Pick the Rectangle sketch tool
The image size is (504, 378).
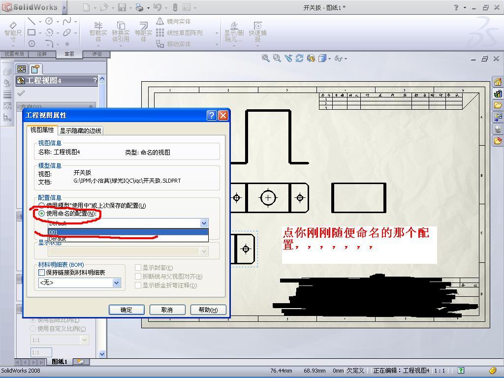click(31, 32)
